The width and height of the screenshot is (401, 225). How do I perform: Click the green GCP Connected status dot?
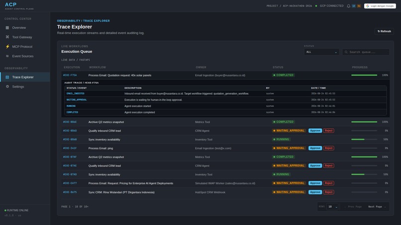click(316, 6)
